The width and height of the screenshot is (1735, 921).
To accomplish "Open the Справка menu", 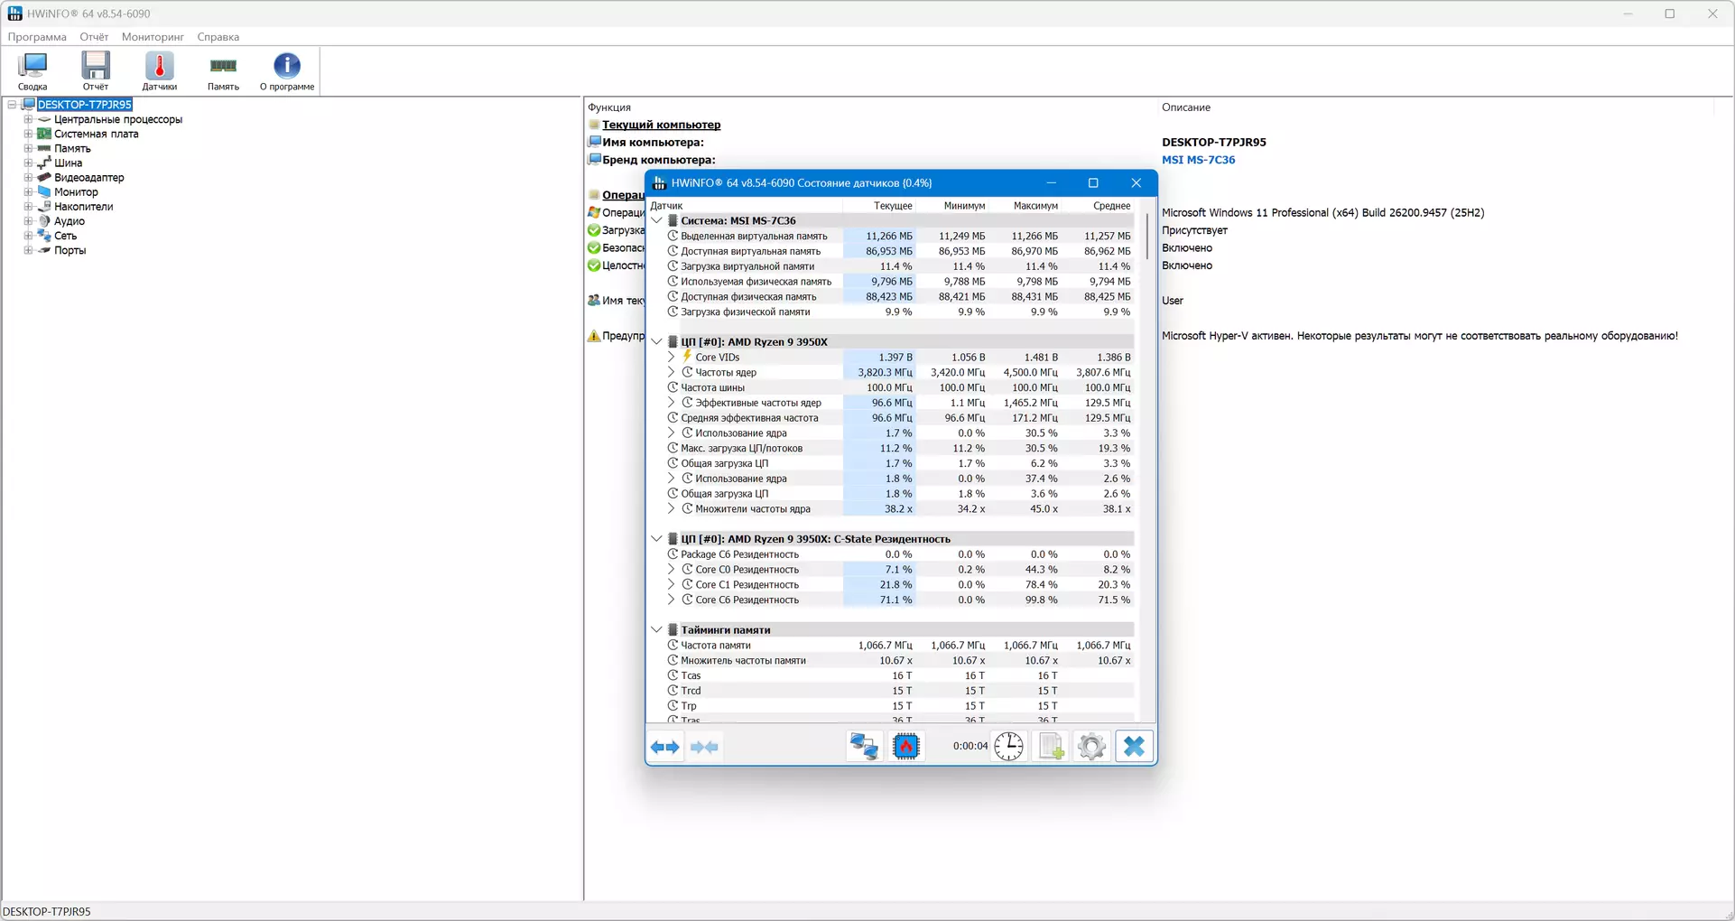I will [x=218, y=37].
